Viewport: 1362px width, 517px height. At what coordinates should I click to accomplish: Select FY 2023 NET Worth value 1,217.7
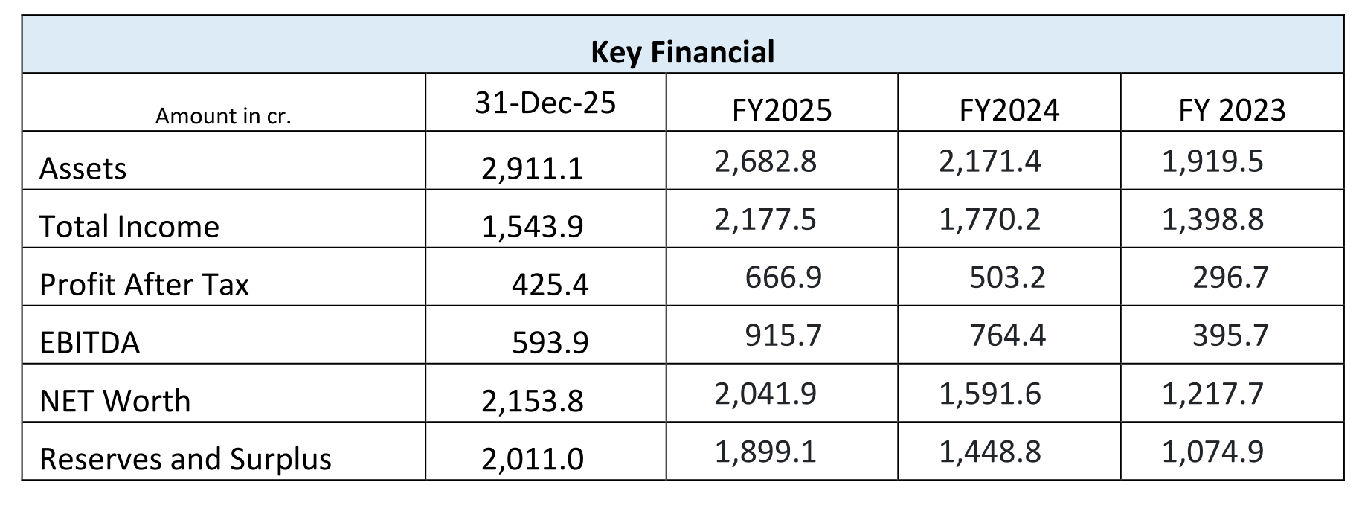(x=1212, y=394)
